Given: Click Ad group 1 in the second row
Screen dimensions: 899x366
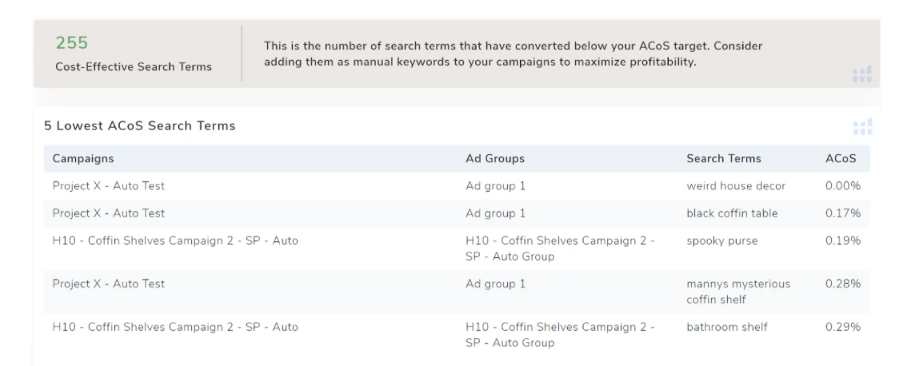Looking at the screenshot, I should [x=495, y=213].
